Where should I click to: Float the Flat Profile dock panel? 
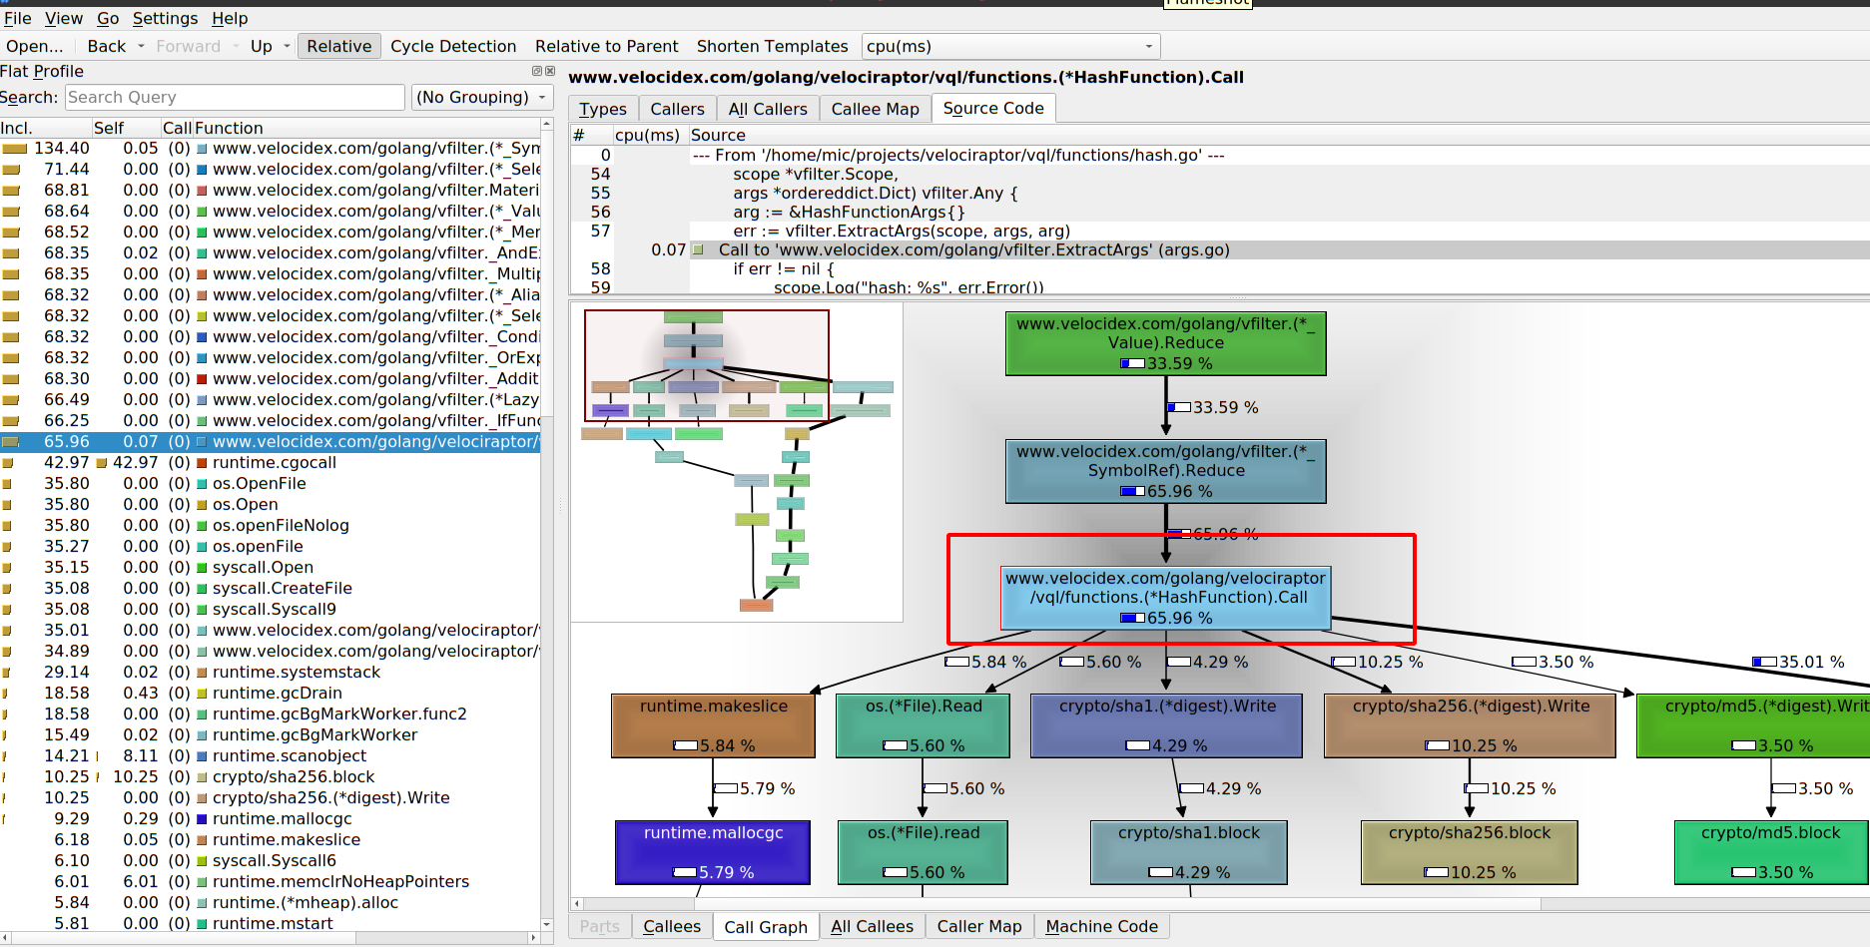(x=536, y=71)
